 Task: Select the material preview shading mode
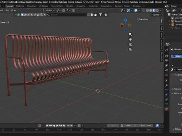pos(154,11)
